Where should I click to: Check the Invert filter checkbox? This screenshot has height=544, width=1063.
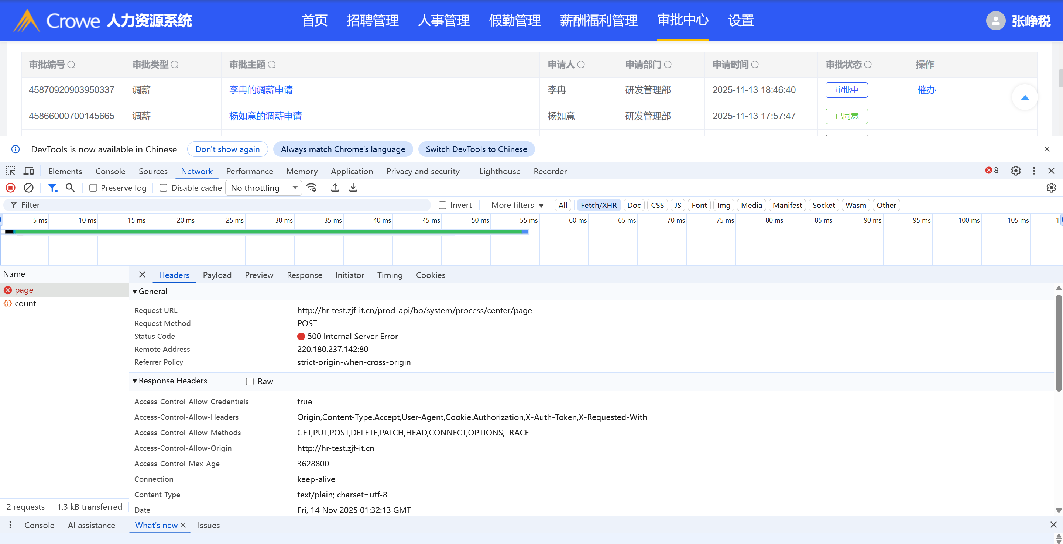[442, 205]
